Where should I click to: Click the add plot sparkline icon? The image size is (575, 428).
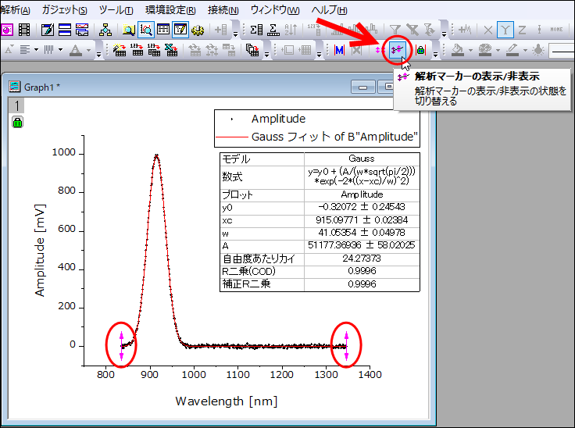tap(465, 30)
